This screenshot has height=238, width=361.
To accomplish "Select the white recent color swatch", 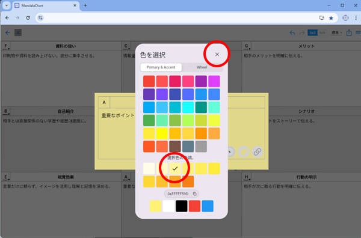I will pos(168,206).
